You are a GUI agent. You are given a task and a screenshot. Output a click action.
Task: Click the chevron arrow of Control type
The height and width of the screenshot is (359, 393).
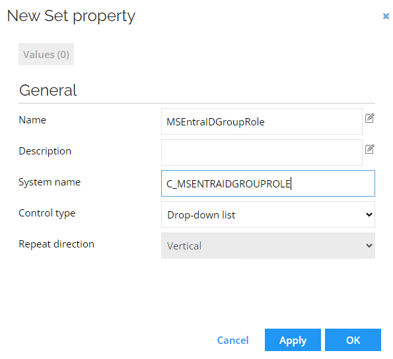point(369,214)
